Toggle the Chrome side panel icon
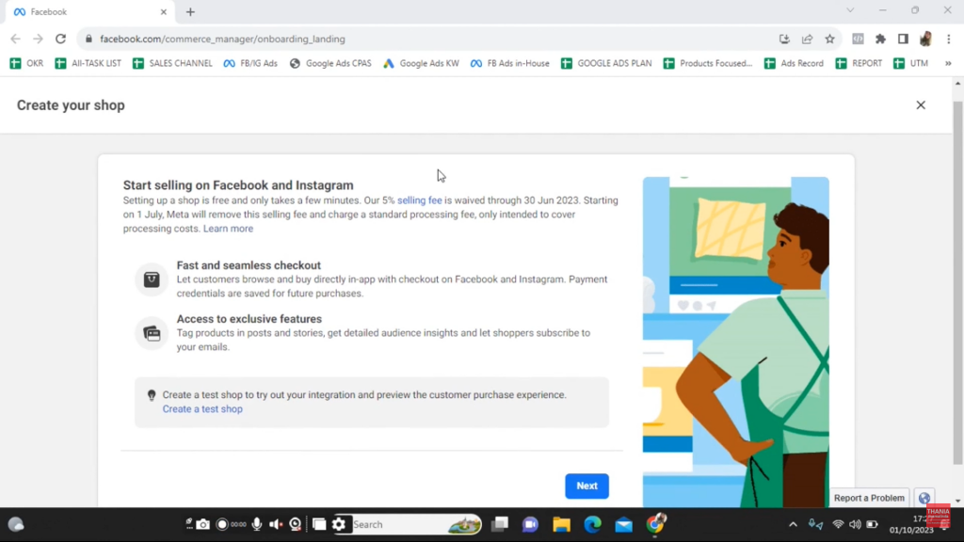 tap(903, 39)
